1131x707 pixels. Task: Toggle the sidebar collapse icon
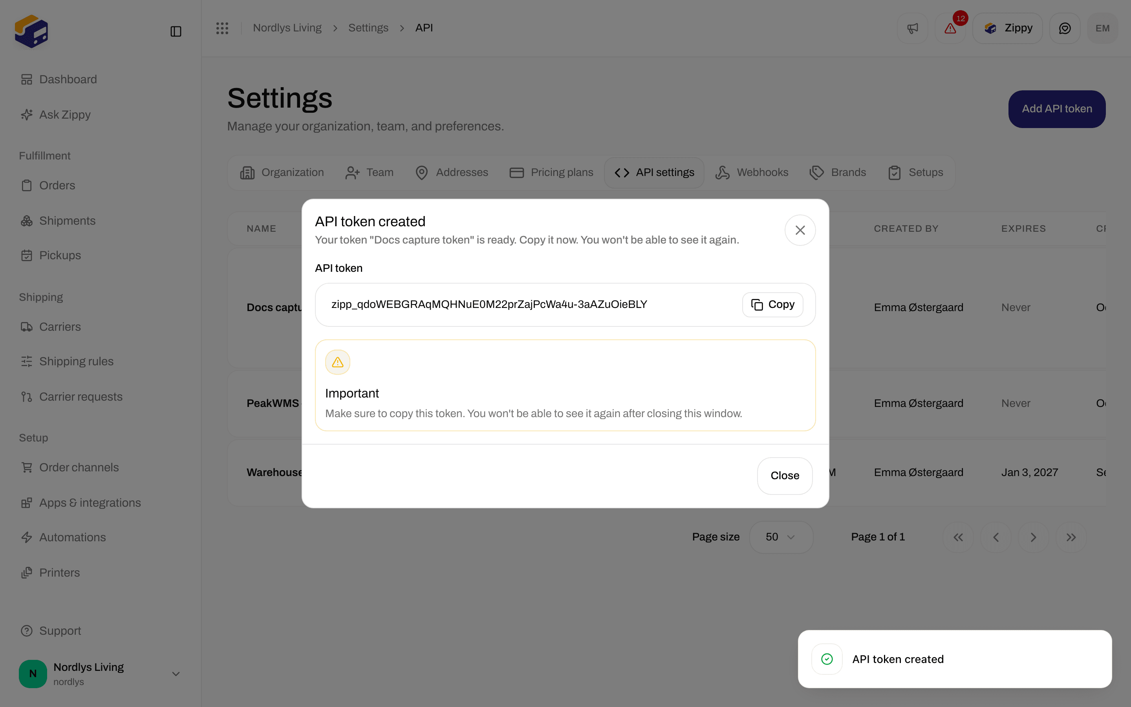coord(176,31)
